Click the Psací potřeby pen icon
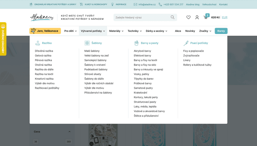 coord(186,43)
